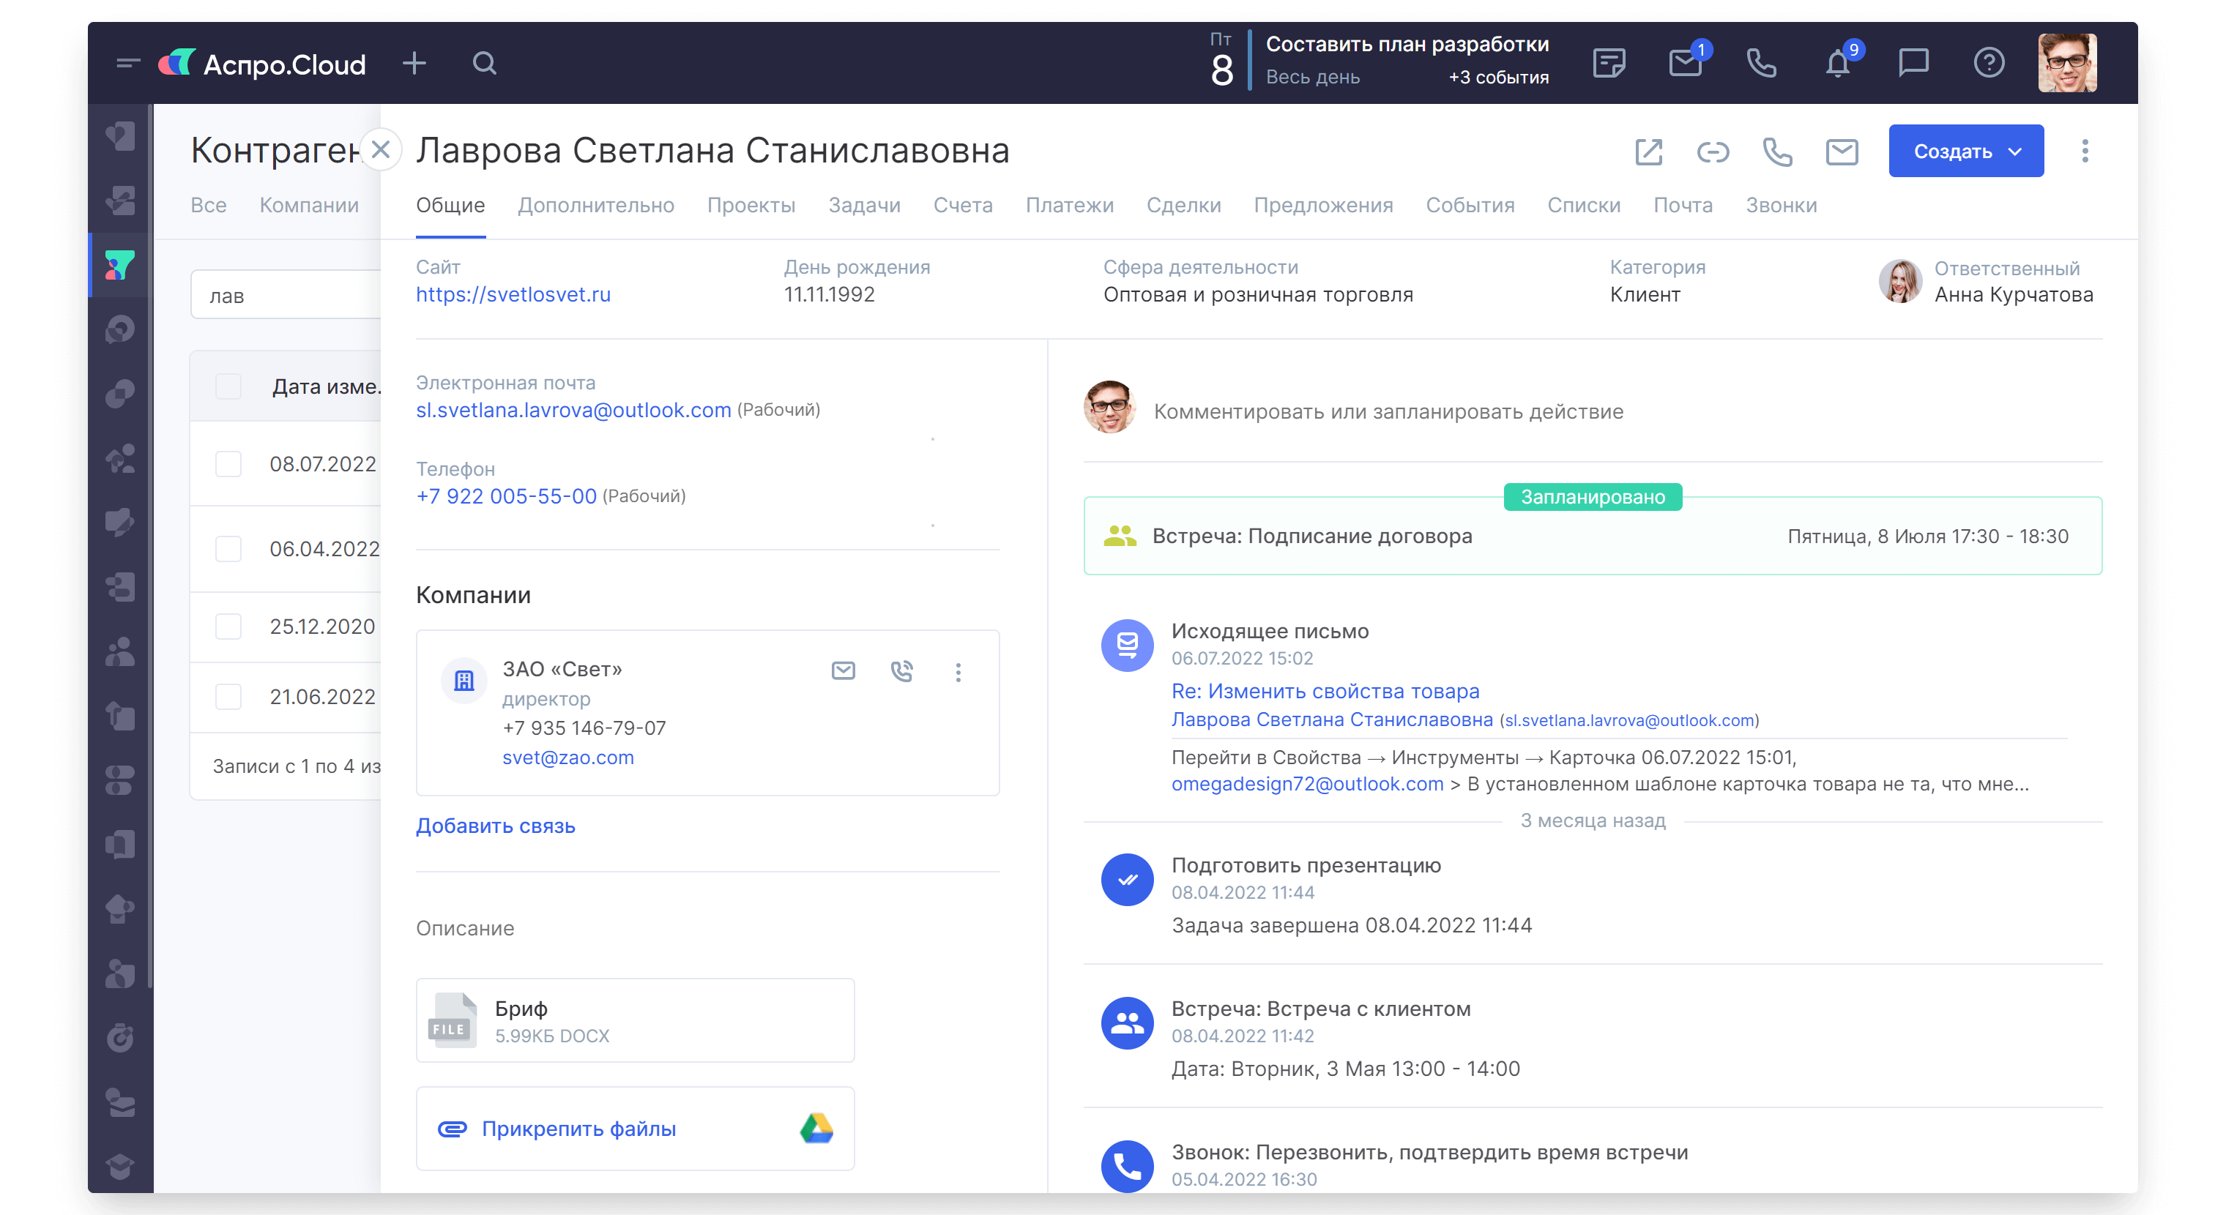The image size is (2226, 1215).
Task: Click the sl.svetlana.lavrova@outlook.com email link
Action: [x=573, y=410]
